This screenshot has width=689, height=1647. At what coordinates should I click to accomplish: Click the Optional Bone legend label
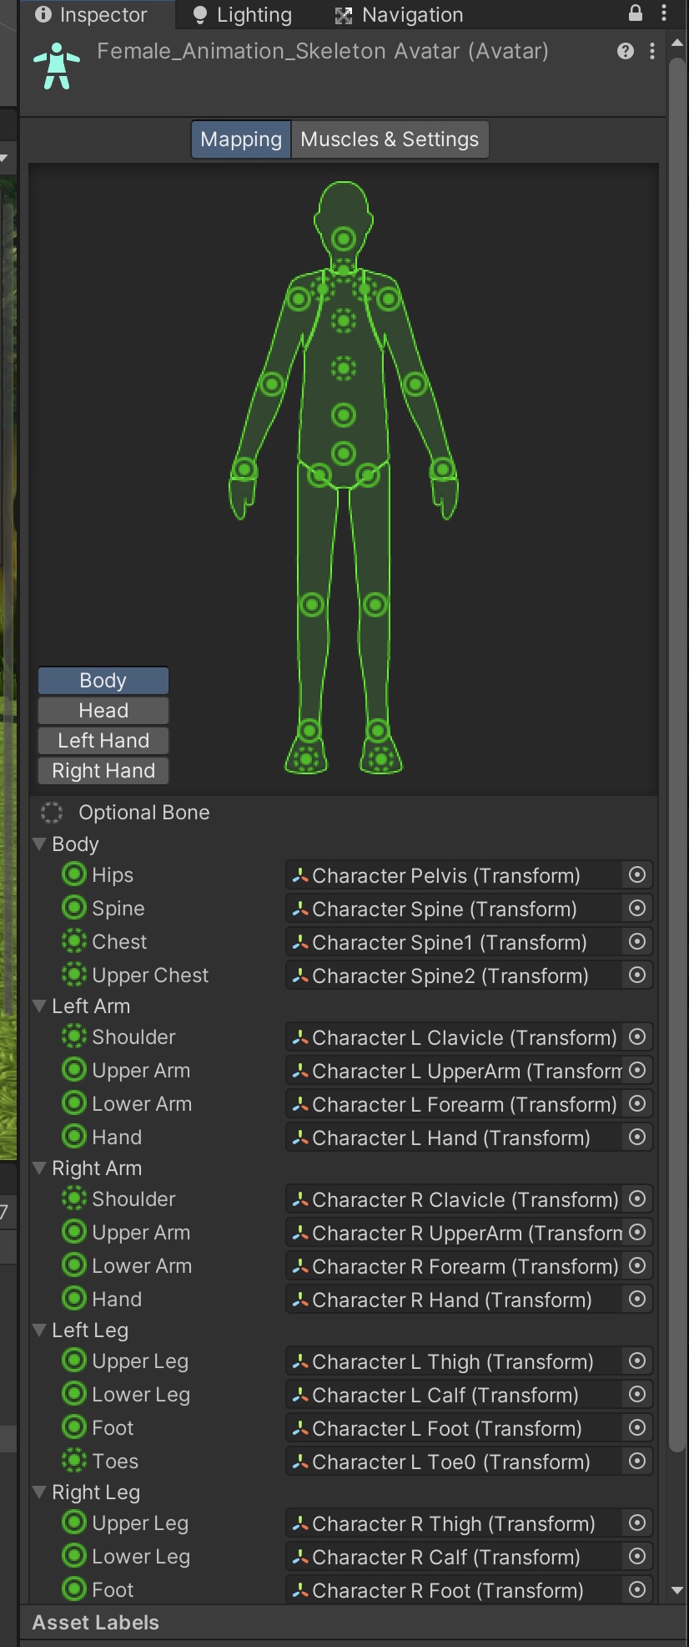(144, 813)
